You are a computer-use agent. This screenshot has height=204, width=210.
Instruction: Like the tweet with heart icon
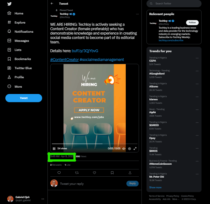(x=94, y=173)
